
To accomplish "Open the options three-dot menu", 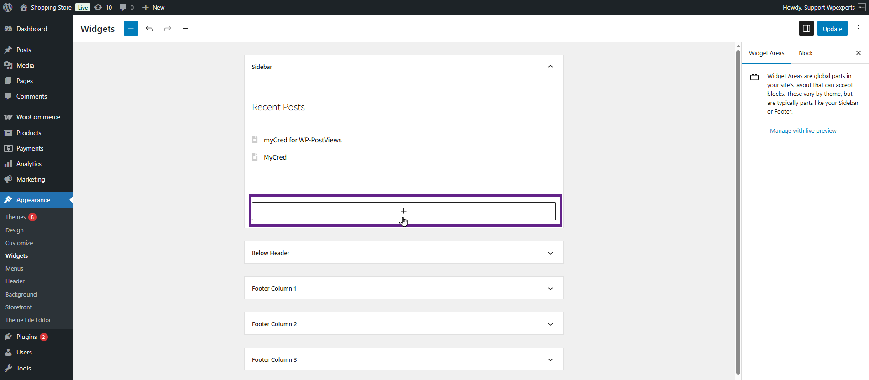I will click(x=858, y=28).
